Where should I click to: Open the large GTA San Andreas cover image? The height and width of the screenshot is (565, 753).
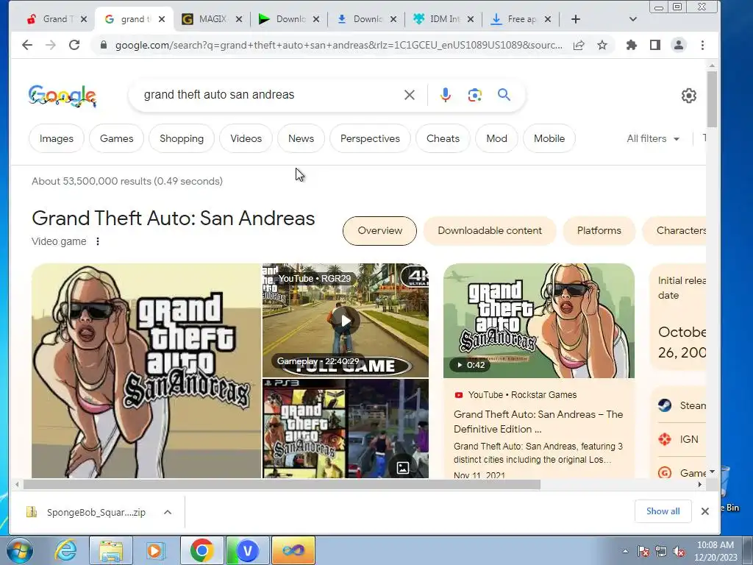(x=146, y=371)
